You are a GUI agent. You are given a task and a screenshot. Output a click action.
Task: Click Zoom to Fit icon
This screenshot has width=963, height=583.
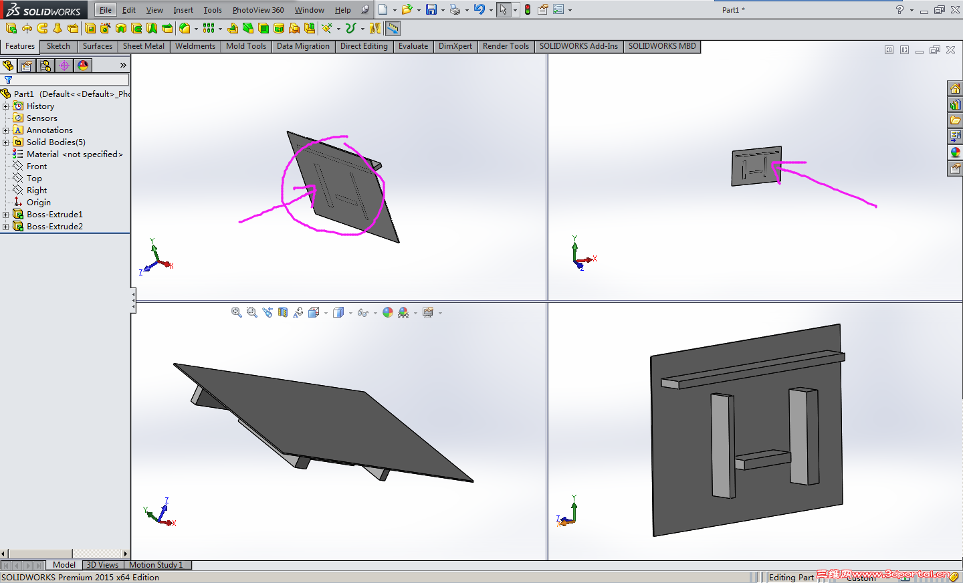pos(236,312)
